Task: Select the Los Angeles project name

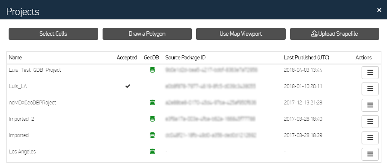Action: point(22,152)
